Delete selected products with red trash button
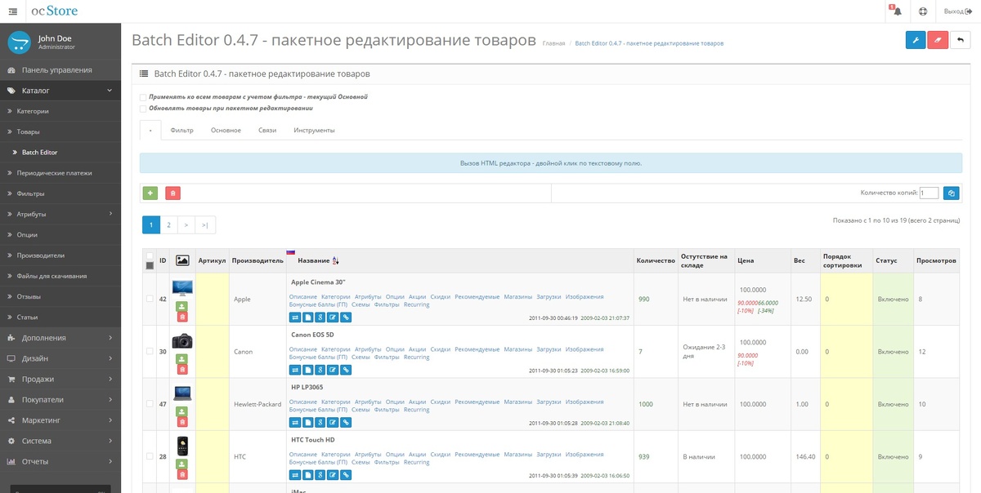This screenshot has height=493, width=981. click(x=172, y=193)
